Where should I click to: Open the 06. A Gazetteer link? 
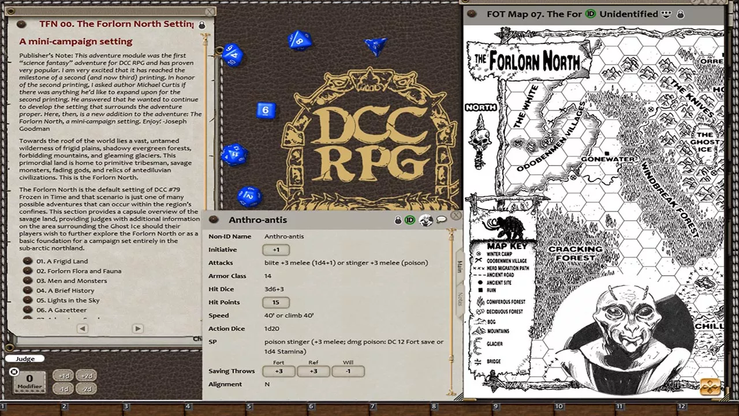[x=61, y=310]
